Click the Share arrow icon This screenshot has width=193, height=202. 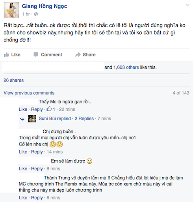(78, 54)
